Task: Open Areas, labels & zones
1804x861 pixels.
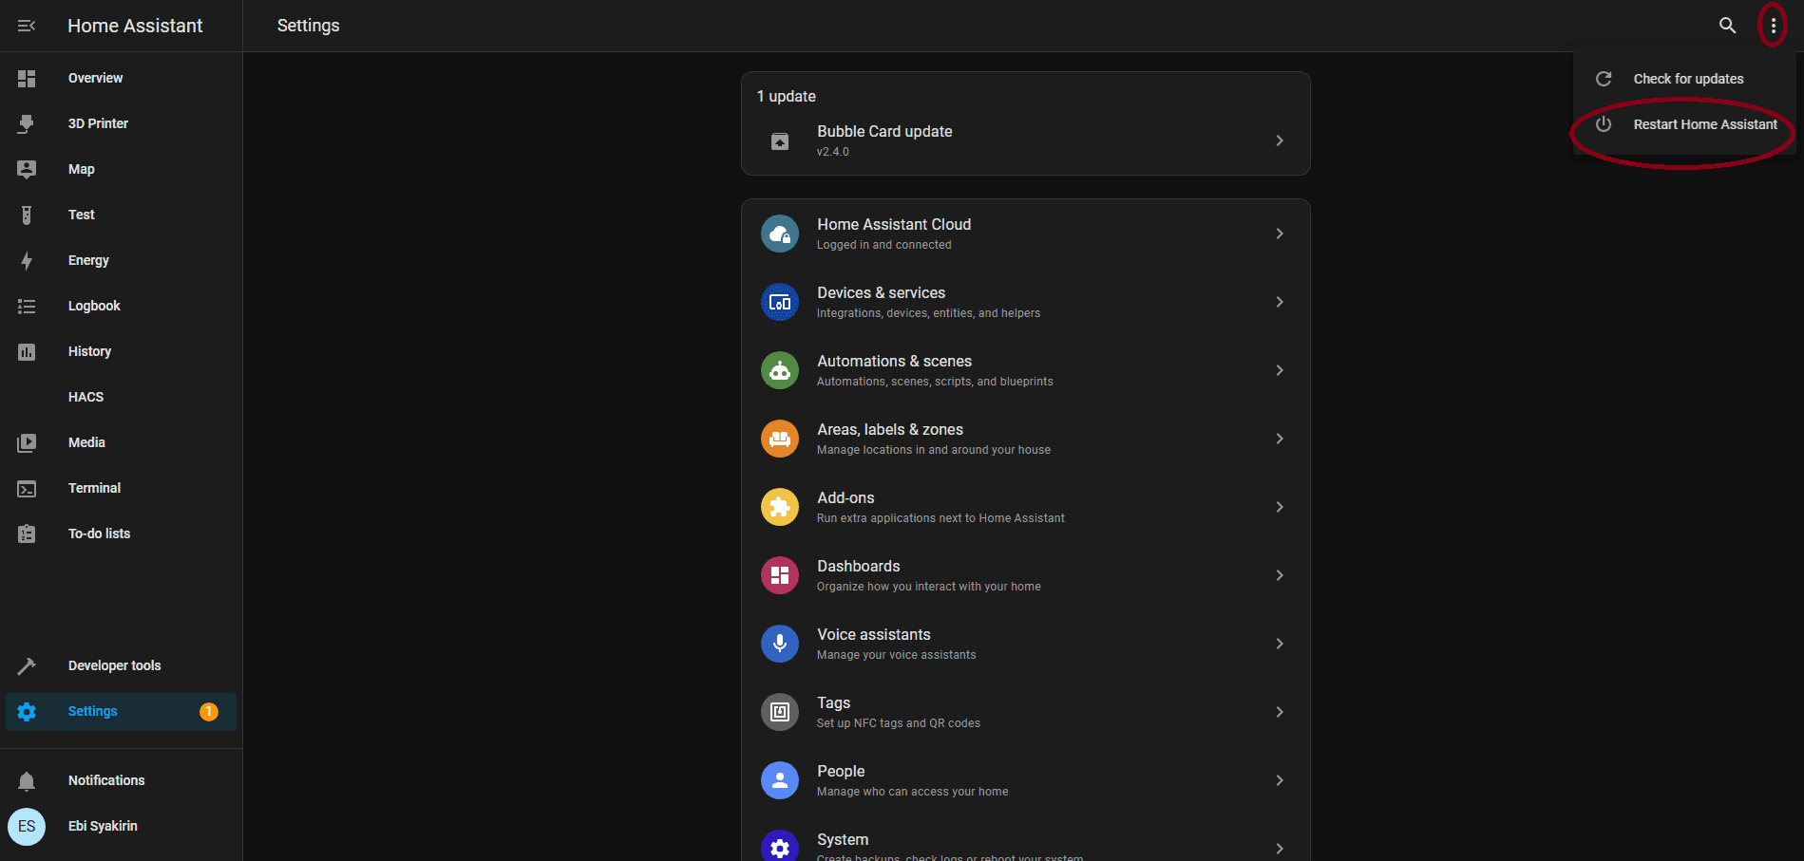Action: point(890,430)
